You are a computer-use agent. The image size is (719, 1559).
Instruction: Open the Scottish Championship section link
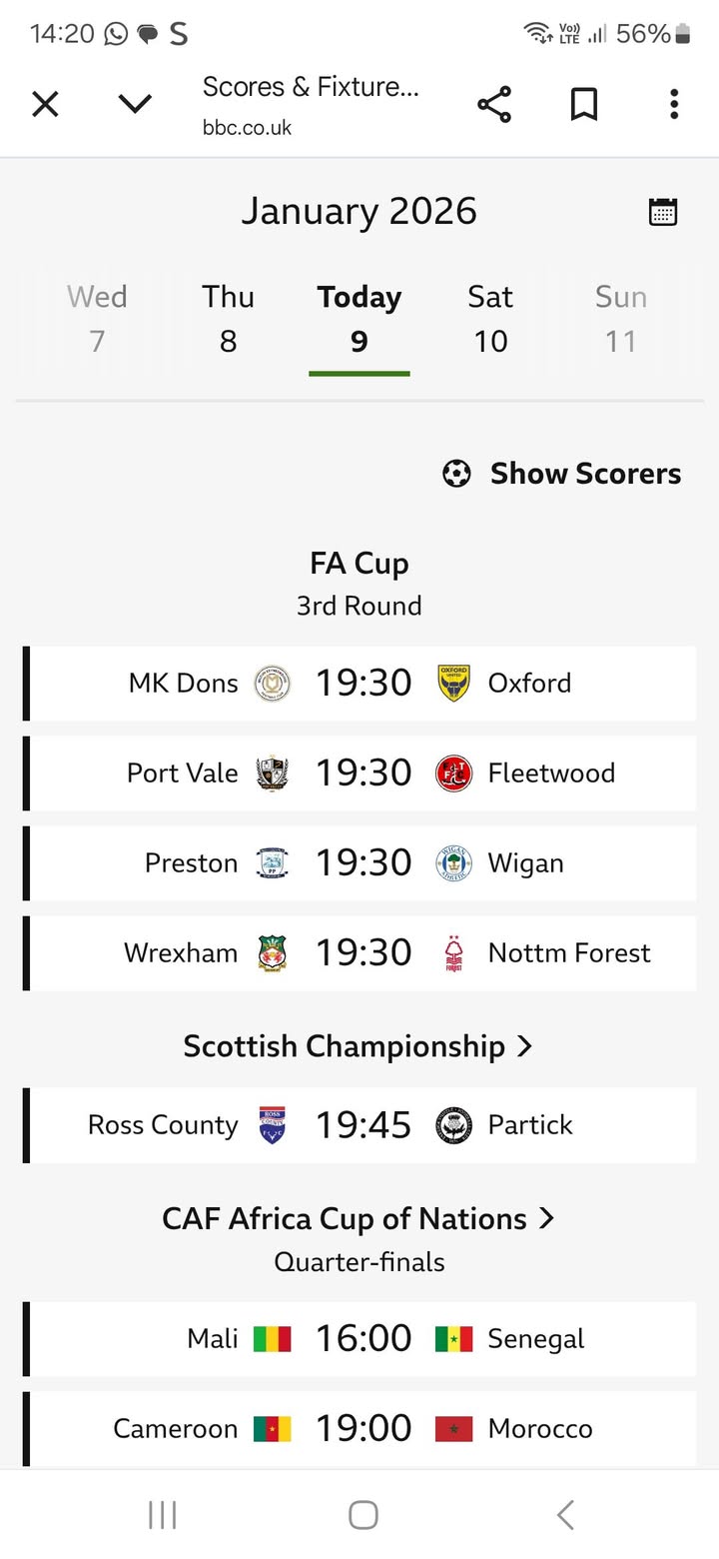pos(359,1046)
